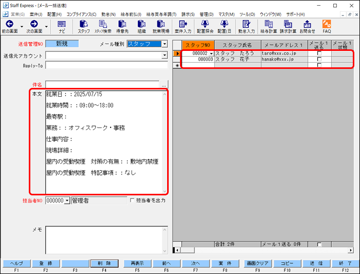Image resolution: width=360 pixels, height=274 pixels.
Task: Click the ヘルプ F1 button
Action: [x=16, y=263]
